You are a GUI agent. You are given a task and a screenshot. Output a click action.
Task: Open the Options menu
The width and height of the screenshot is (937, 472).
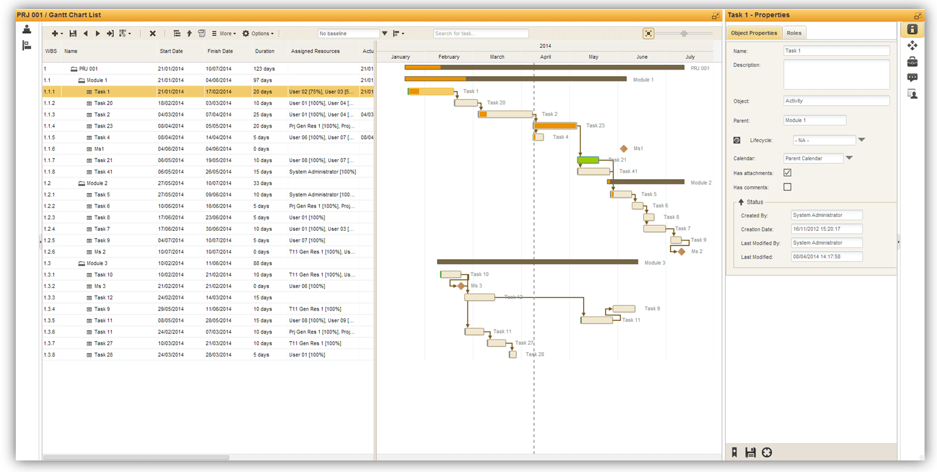(258, 33)
